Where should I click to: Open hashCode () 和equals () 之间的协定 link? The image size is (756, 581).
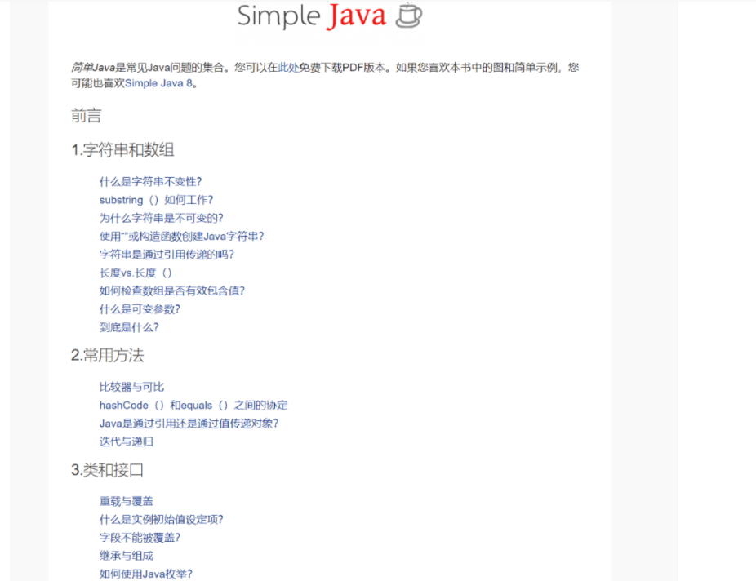point(193,406)
